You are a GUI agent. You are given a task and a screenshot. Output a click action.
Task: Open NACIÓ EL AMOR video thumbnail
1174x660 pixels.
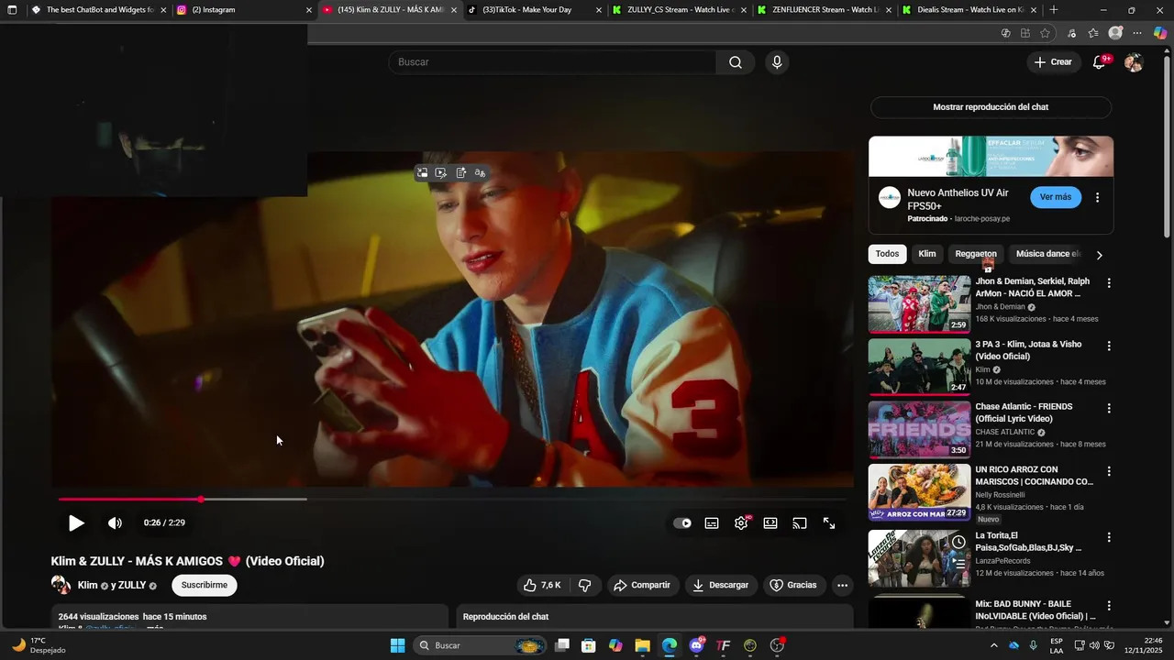pyautogui.click(x=919, y=304)
